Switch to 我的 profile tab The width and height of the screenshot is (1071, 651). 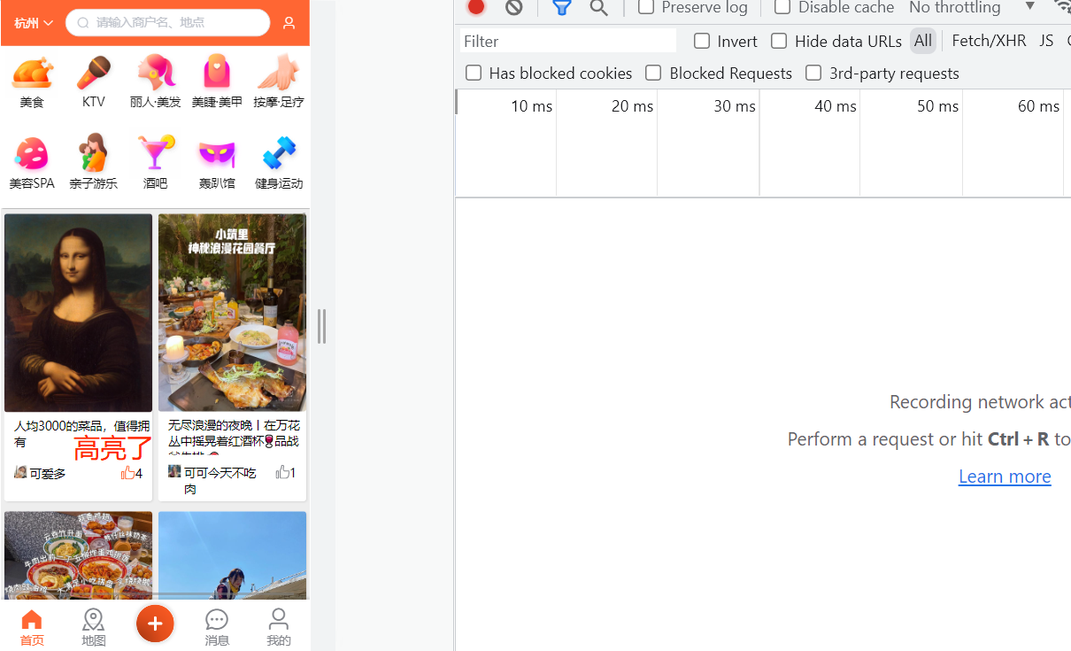pos(279,628)
